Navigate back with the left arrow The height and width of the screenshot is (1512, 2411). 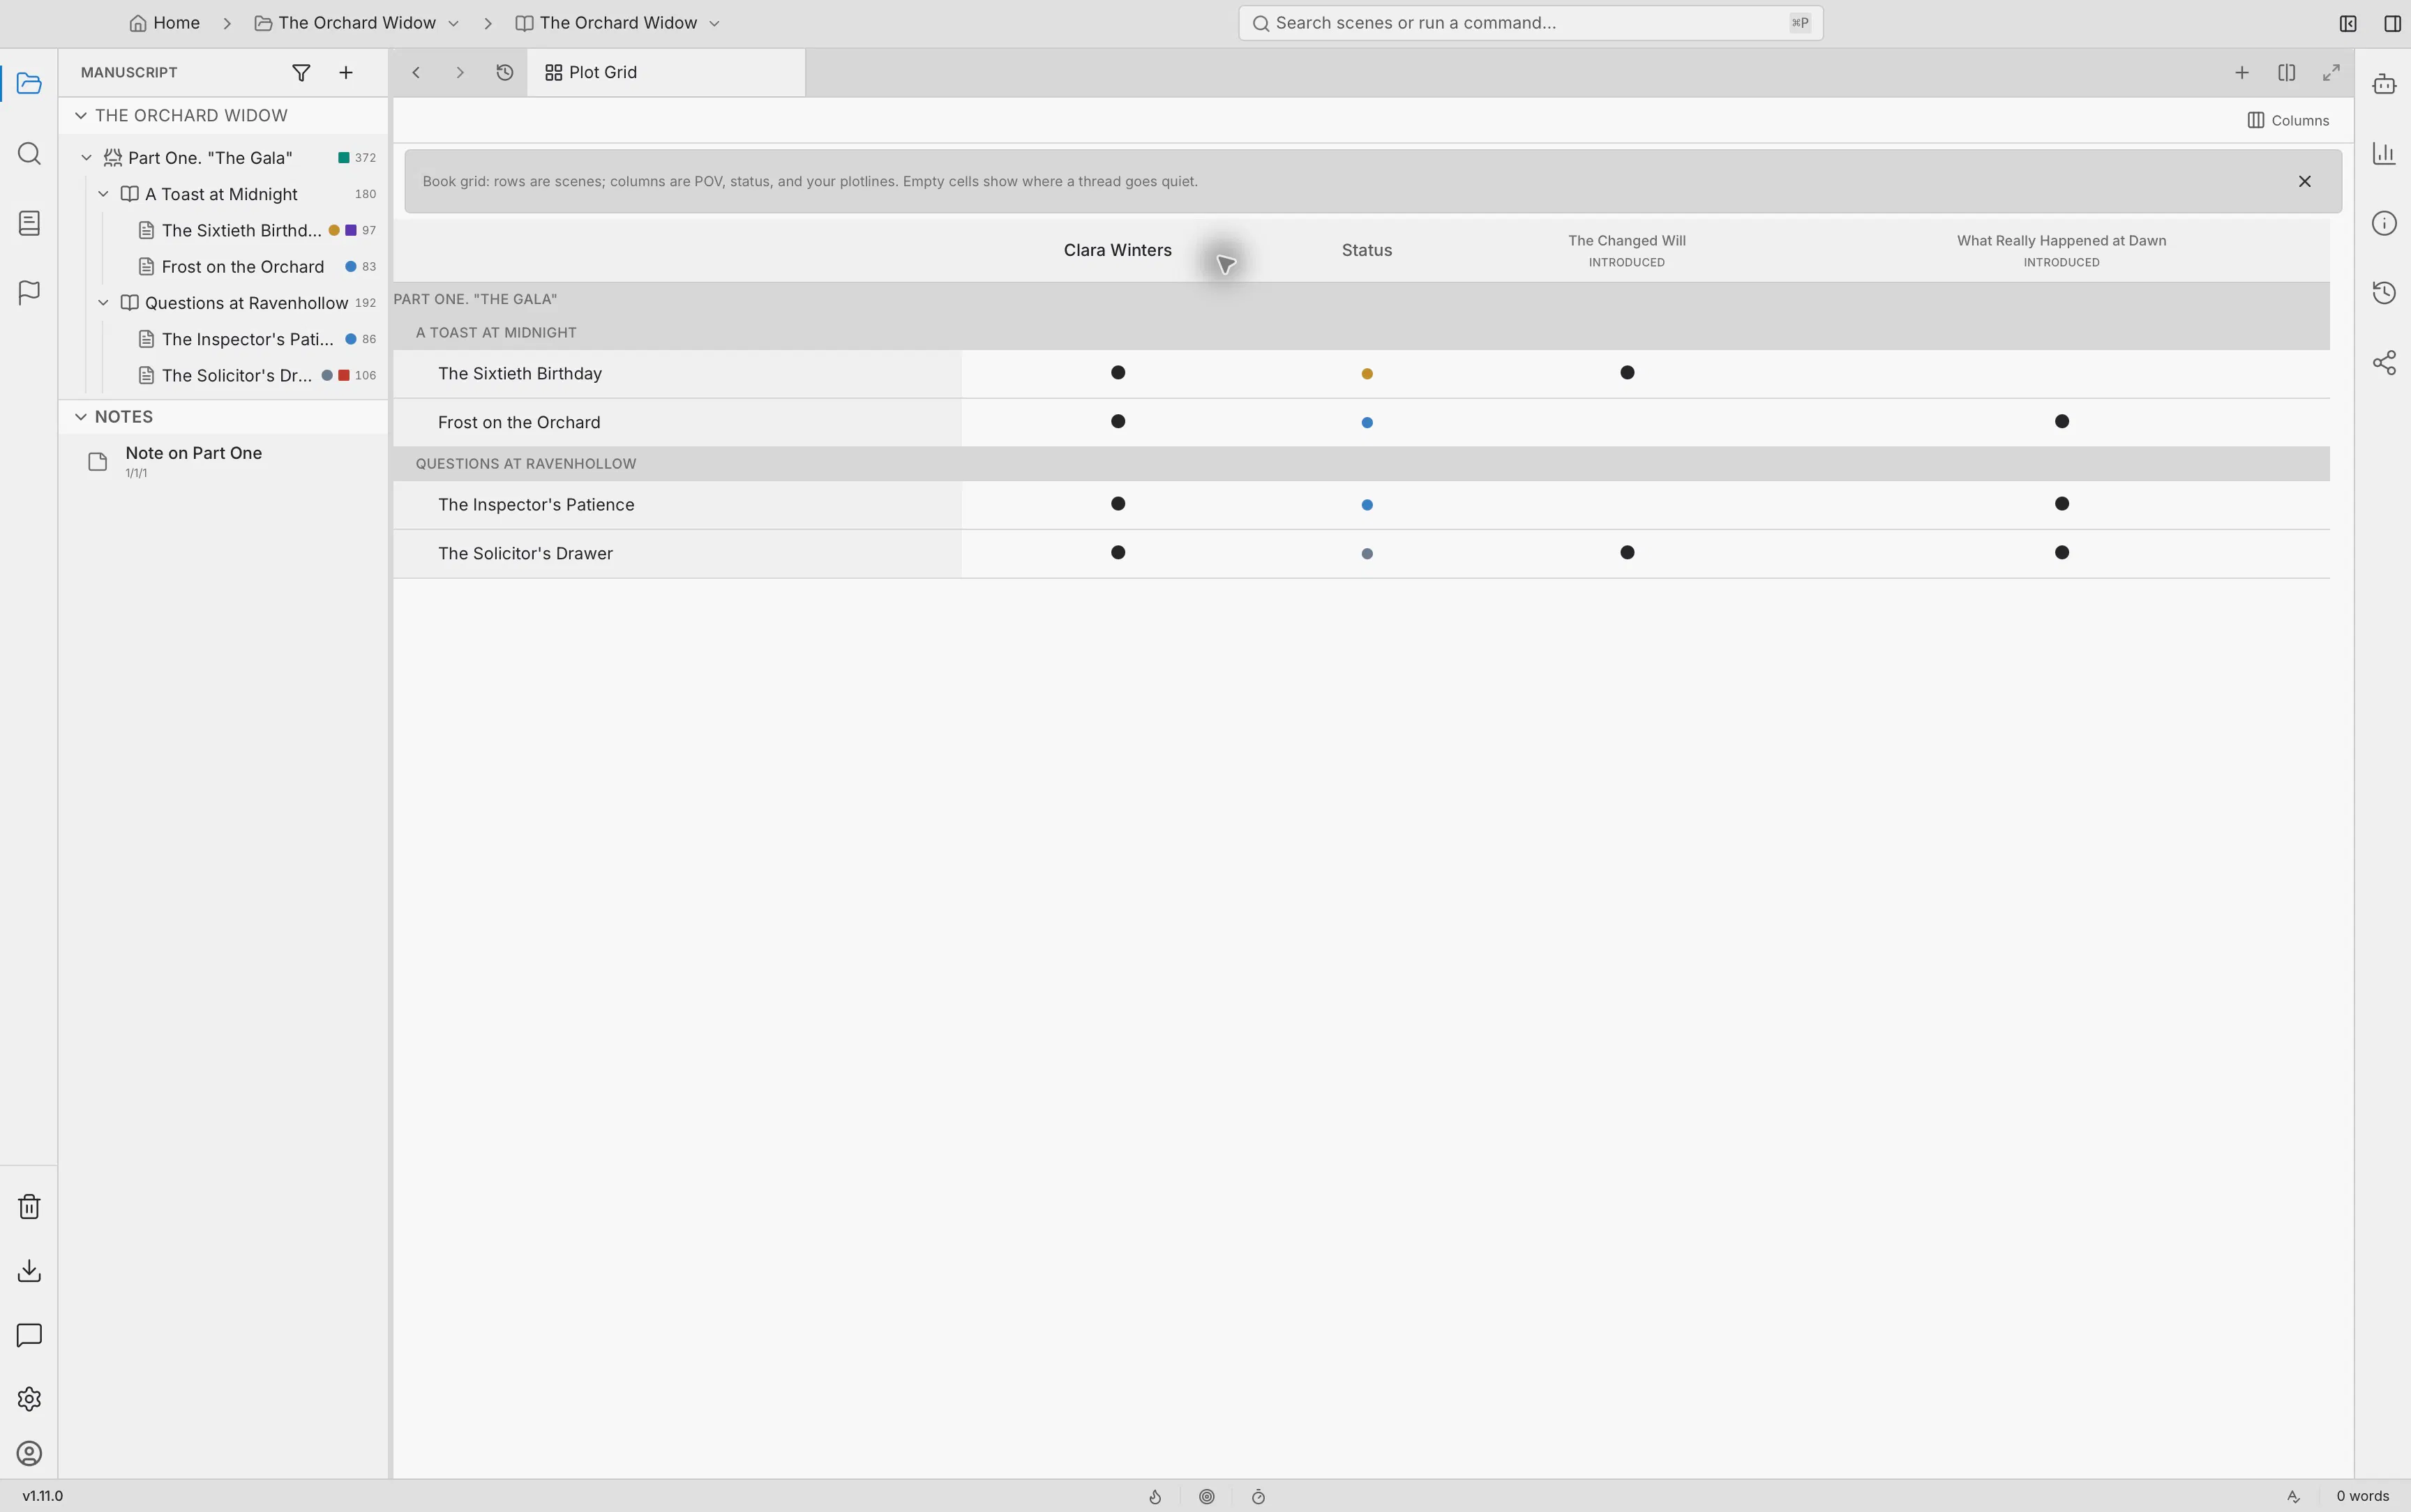416,72
